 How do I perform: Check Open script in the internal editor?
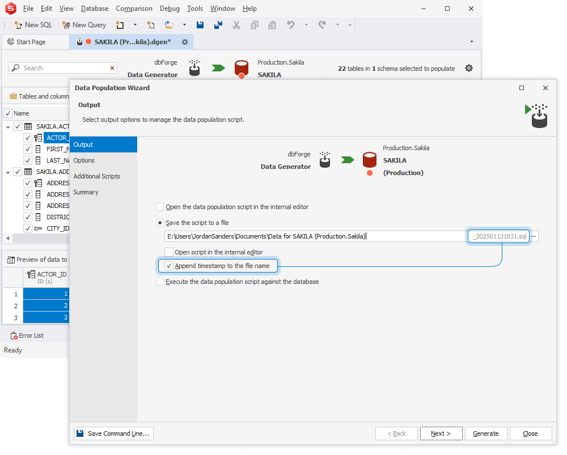point(169,252)
